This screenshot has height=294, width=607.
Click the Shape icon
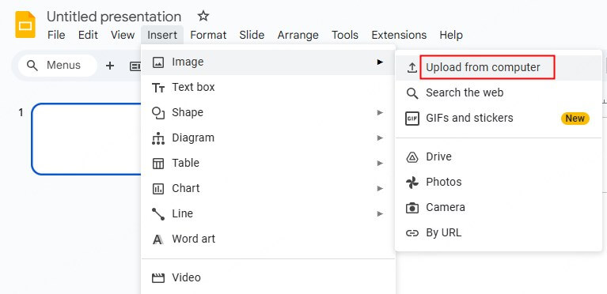[158, 113]
